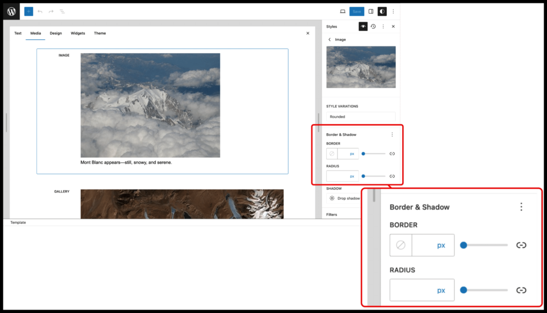Switch to the Design tab
The width and height of the screenshot is (547, 313).
(x=56, y=33)
